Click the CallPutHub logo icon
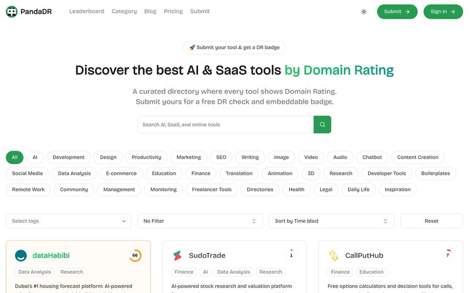The image size is (469, 293). tap(334, 255)
